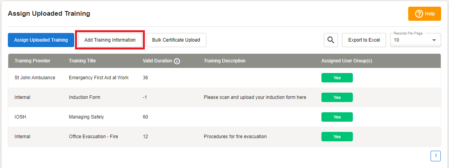Open the Help button
Screen dimensions: 449x168
(x=424, y=14)
